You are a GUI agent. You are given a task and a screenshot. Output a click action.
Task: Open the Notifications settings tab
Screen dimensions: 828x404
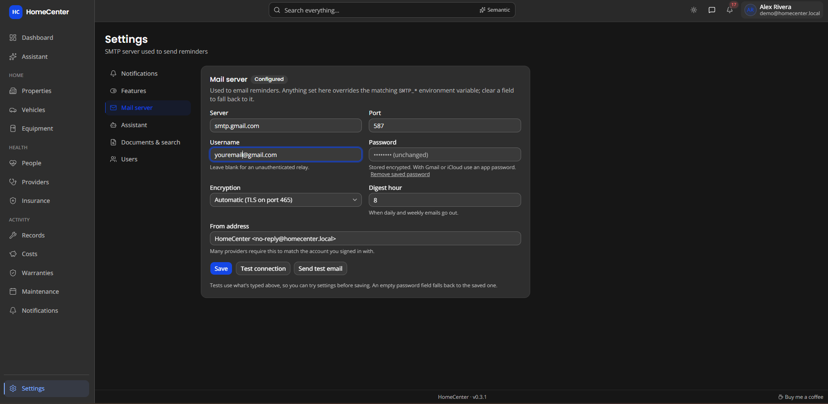pos(148,74)
